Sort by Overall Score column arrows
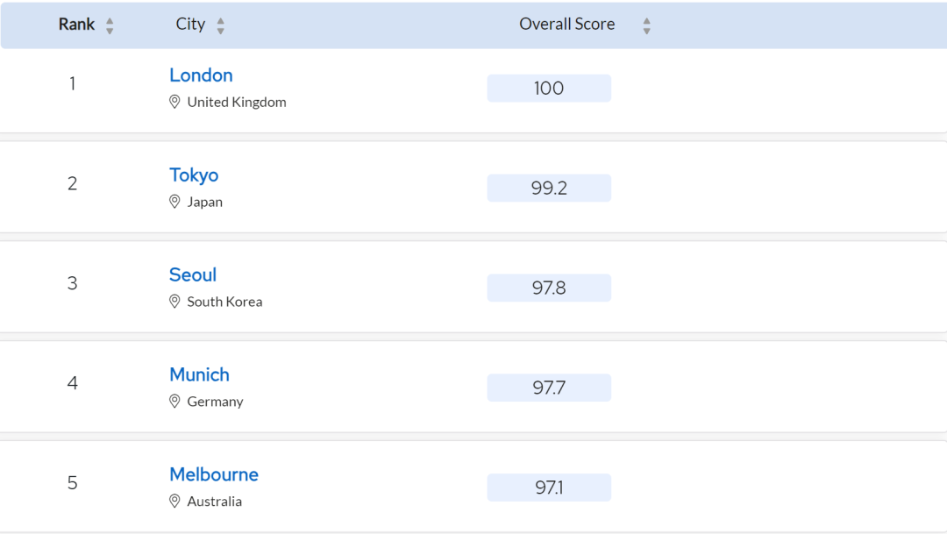Screen dimensions: 947x534 (647, 26)
